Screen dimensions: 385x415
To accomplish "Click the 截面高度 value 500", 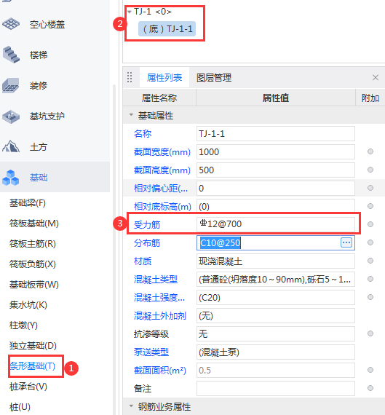I will pos(275,170).
